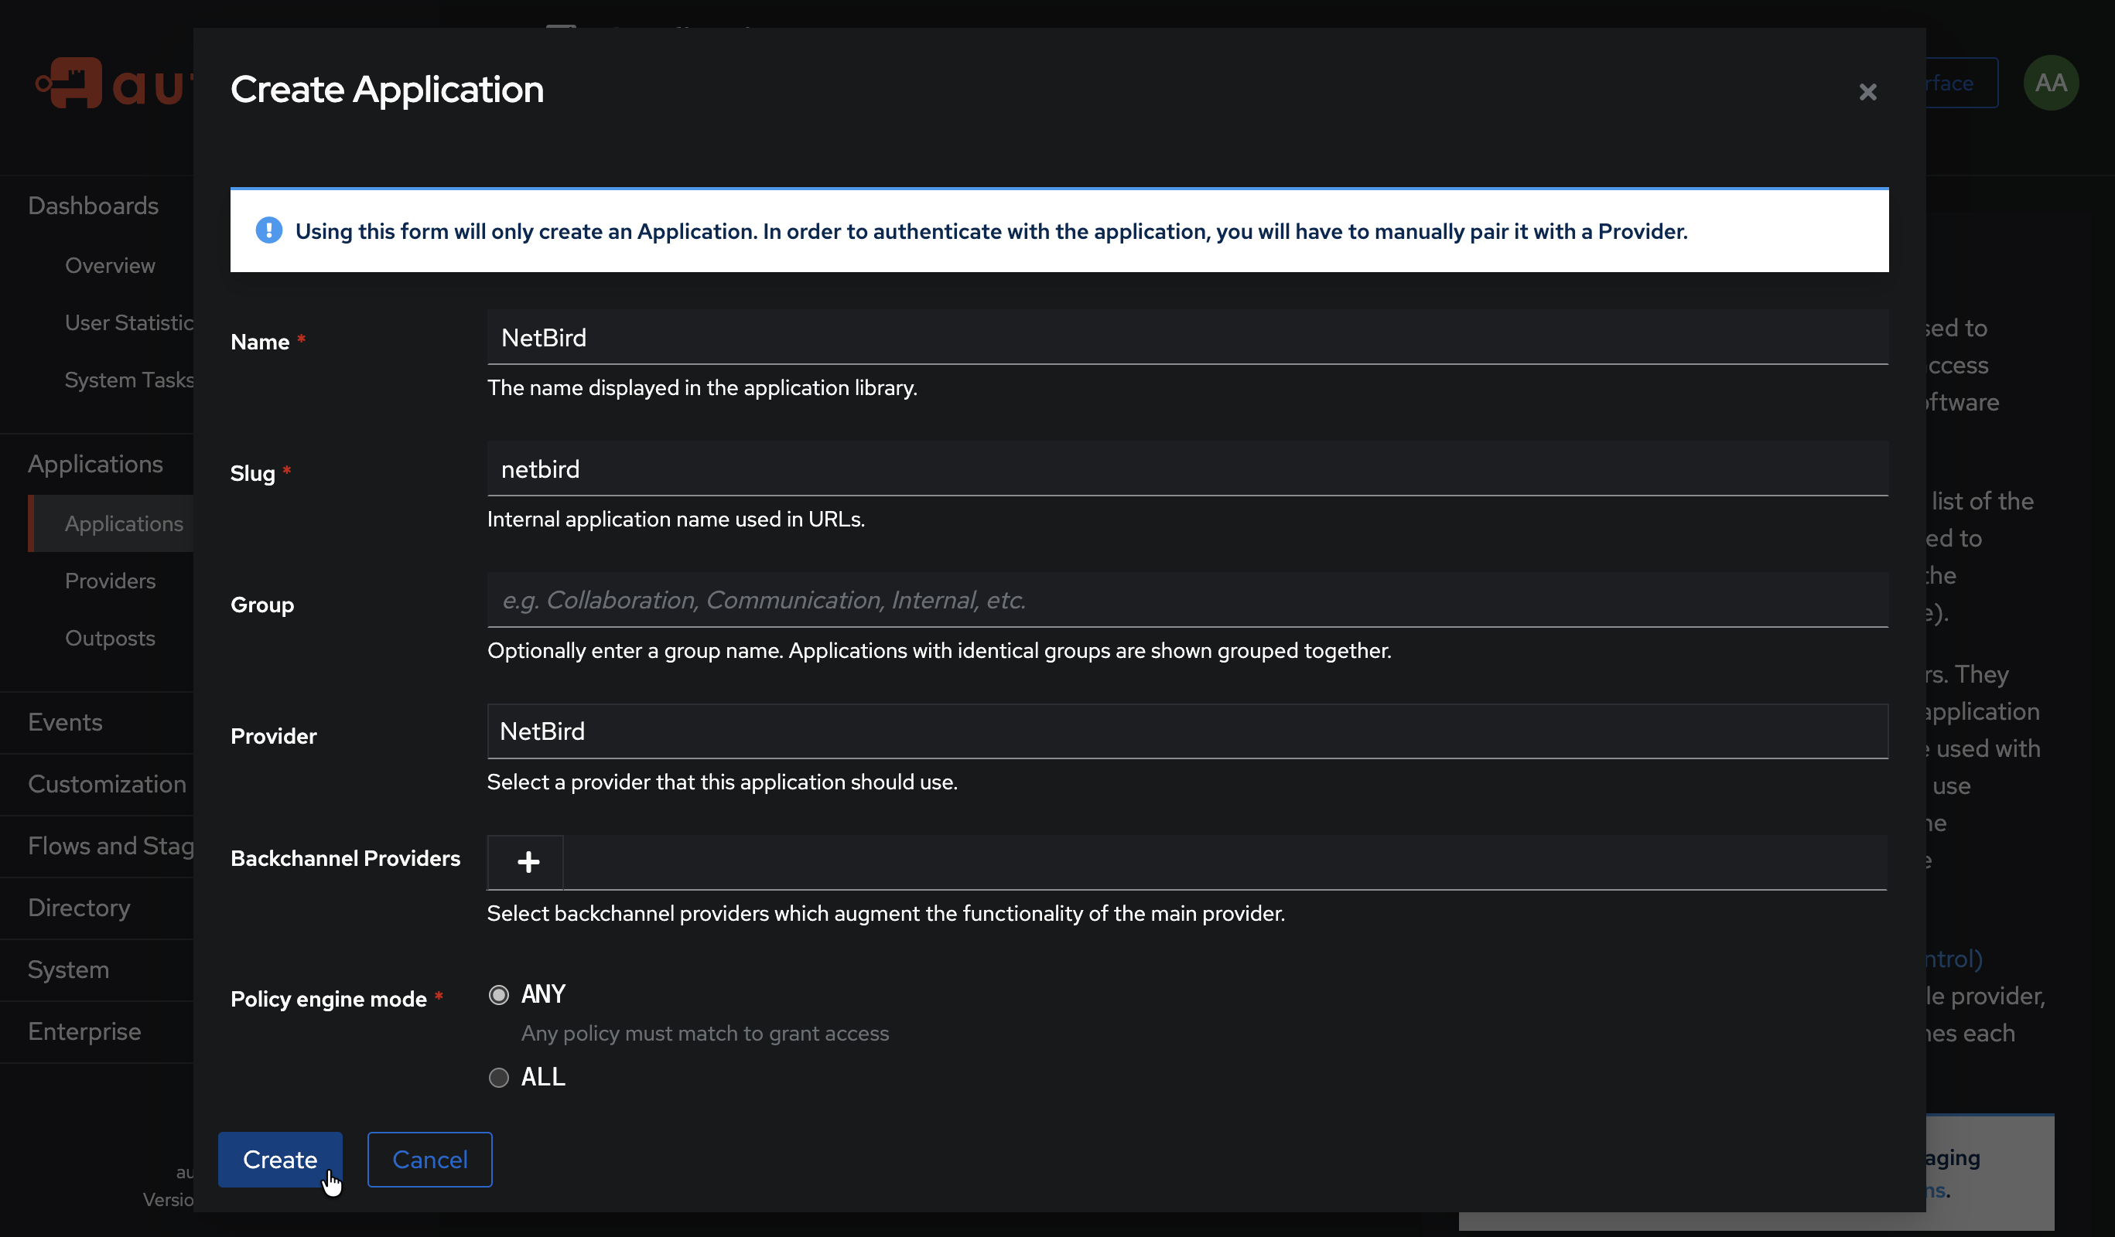Go to User Statistics
This screenshot has height=1237, width=2115.
coord(128,322)
